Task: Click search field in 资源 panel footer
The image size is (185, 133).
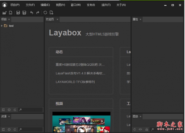Action: [x=30, y=130]
